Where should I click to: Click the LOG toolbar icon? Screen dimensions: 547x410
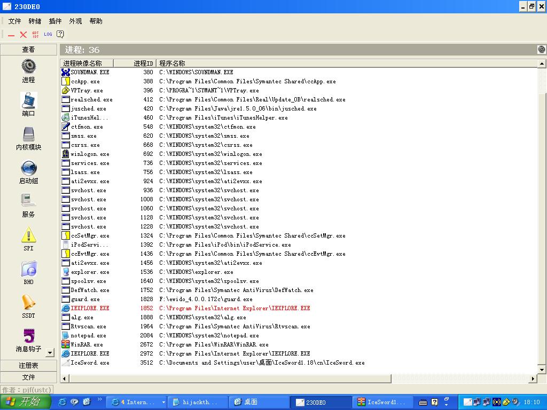48,34
